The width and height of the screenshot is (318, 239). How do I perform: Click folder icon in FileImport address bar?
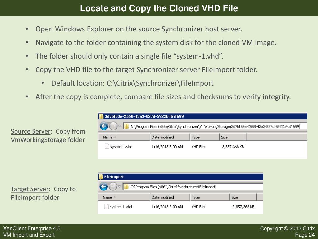click(x=126, y=187)
